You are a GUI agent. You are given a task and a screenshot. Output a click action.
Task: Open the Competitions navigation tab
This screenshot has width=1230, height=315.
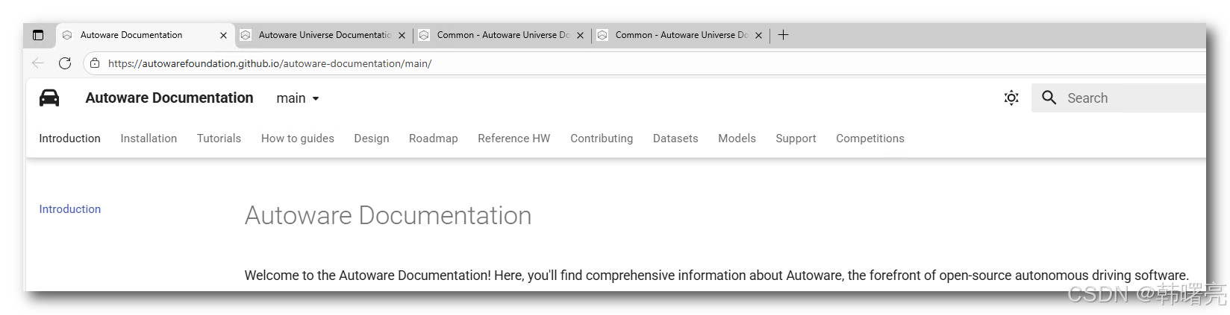click(870, 139)
